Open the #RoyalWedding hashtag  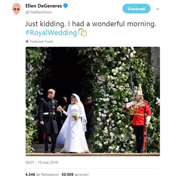coord(51,33)
